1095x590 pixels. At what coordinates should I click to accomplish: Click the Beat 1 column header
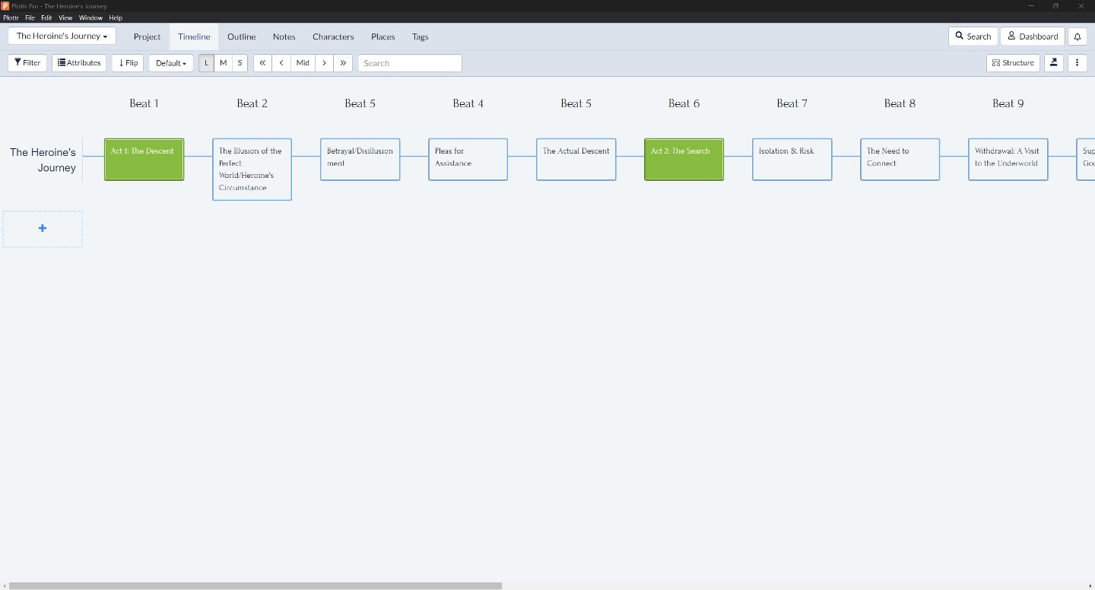(x=144, y=103)
